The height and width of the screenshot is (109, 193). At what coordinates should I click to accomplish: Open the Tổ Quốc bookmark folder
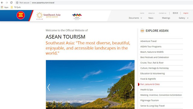(16, 7)
